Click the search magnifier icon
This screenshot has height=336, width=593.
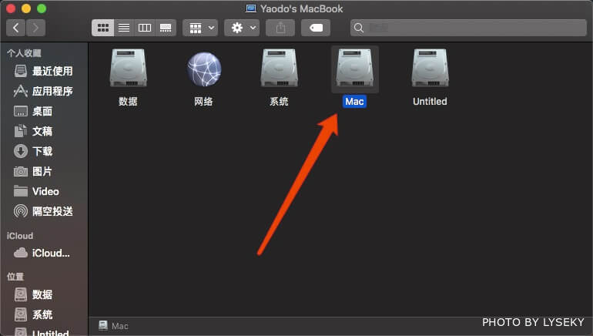359,28
